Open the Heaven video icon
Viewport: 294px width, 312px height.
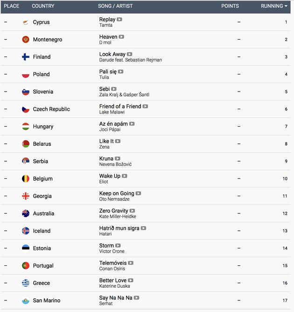(x=121, y=37)
